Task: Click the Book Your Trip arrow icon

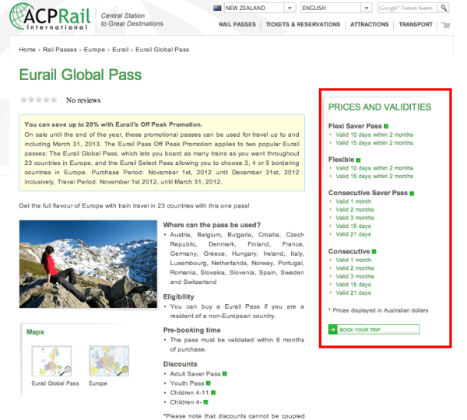Action: coord(333,330)
